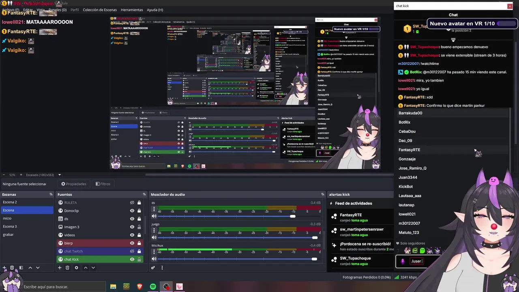
Task: Hide the blerp source
Action: 132,243
